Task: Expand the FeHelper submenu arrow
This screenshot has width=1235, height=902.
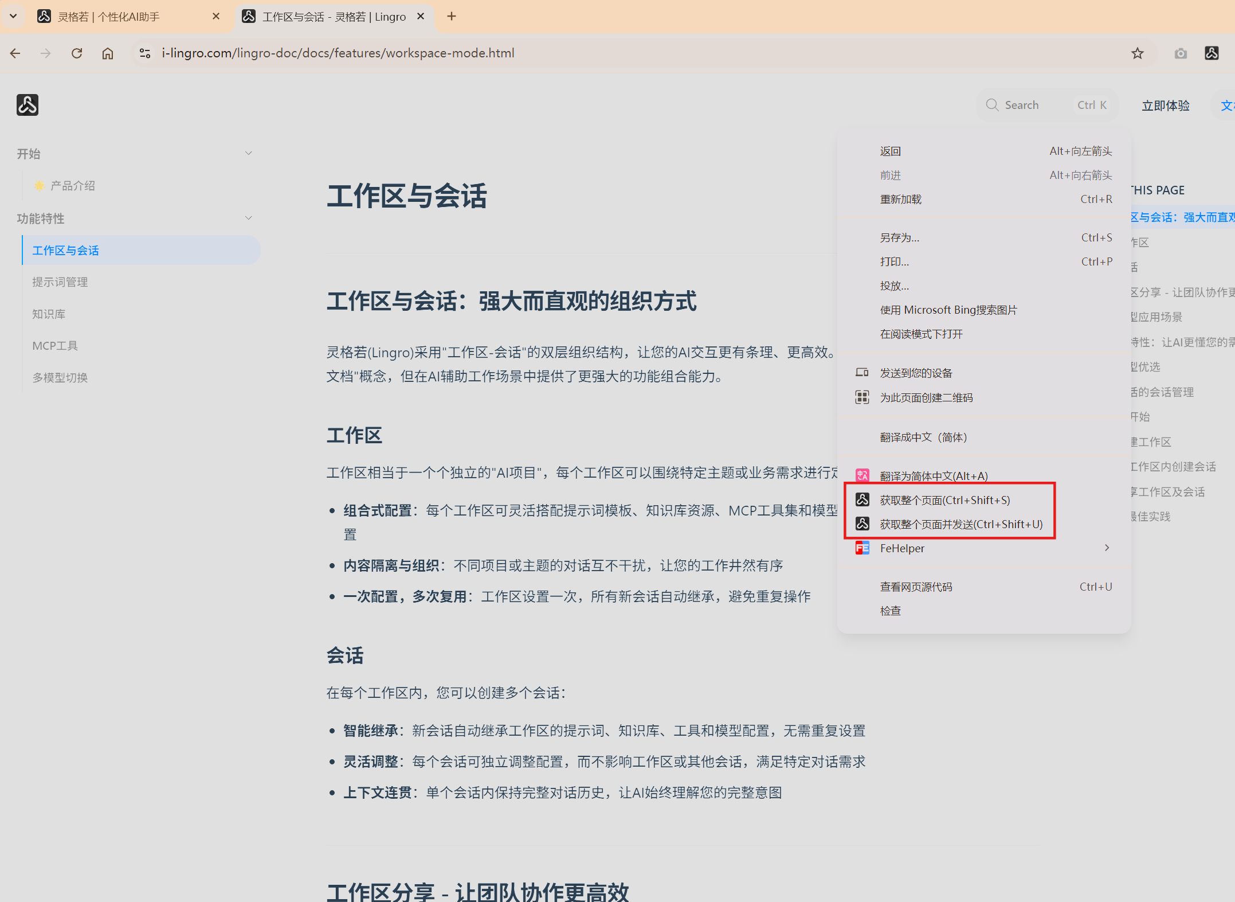Action: pos(1107,548)
